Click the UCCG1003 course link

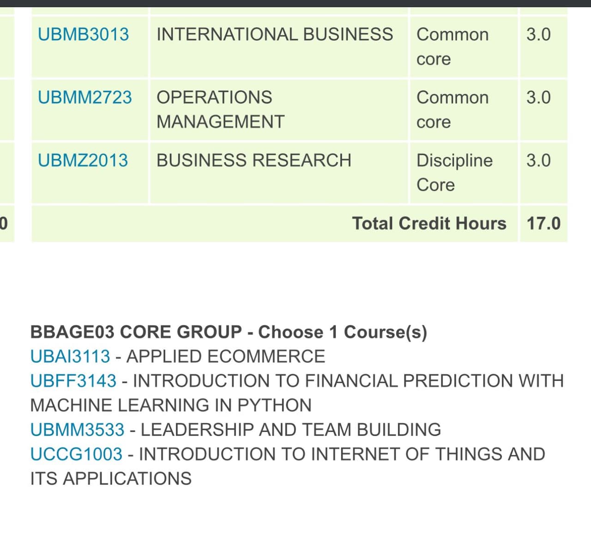(76, 454)
